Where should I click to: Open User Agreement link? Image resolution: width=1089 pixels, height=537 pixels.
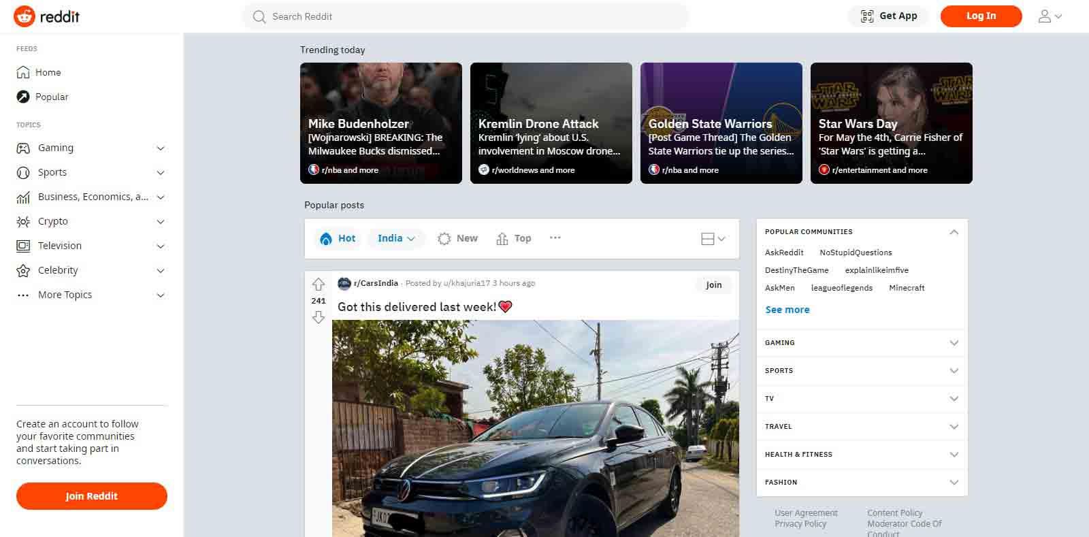[x=806, y=513]
